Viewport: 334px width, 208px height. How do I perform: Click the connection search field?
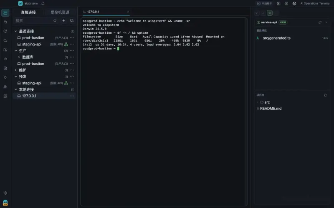[x=34, y=20]
